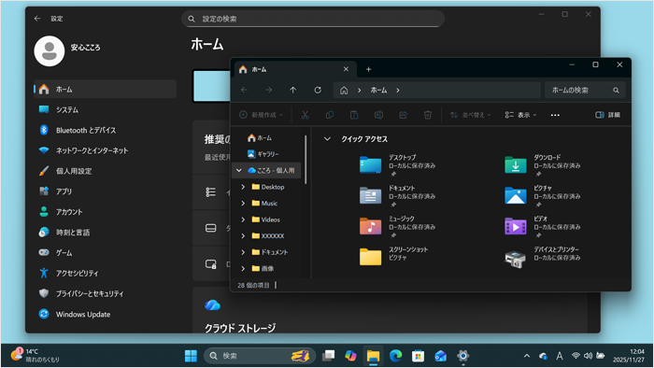Screen dimensions: 654x368
Task: Open the Windows Start button
Action: pyautogui.click(x=191, y=356)
